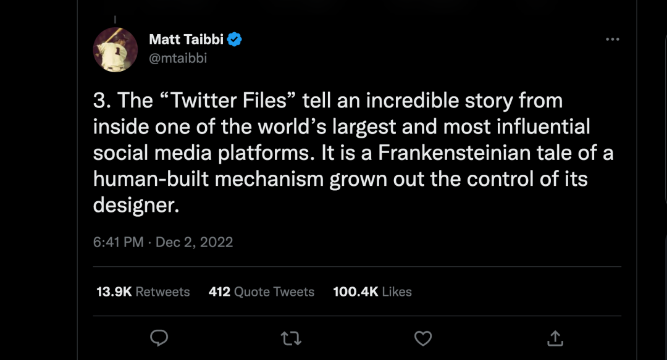View the 13.9K Retweets list

pos(143,291)
